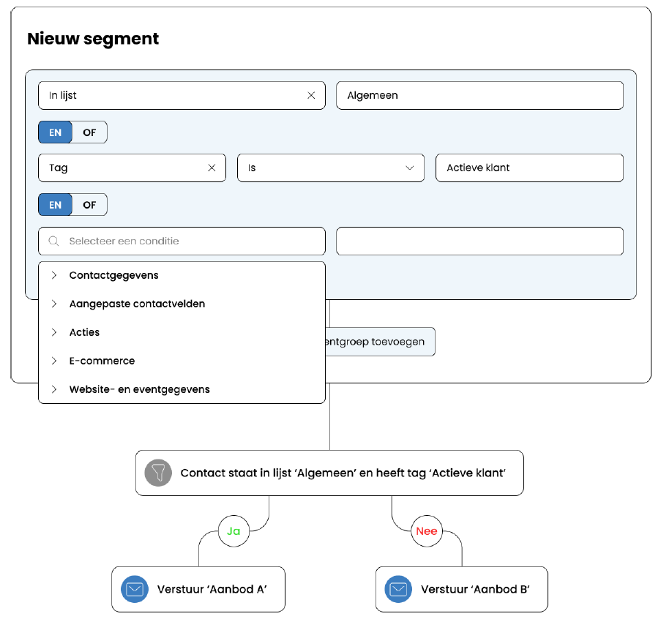Select 'Contactgegevens' from the condition list
Image resolution: width=661 pixels, height=619 pixels.
[x=113, y=275]
